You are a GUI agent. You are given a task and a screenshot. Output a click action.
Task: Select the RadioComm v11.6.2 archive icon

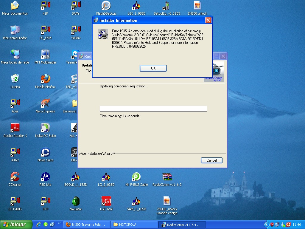(x=167, y=179)
